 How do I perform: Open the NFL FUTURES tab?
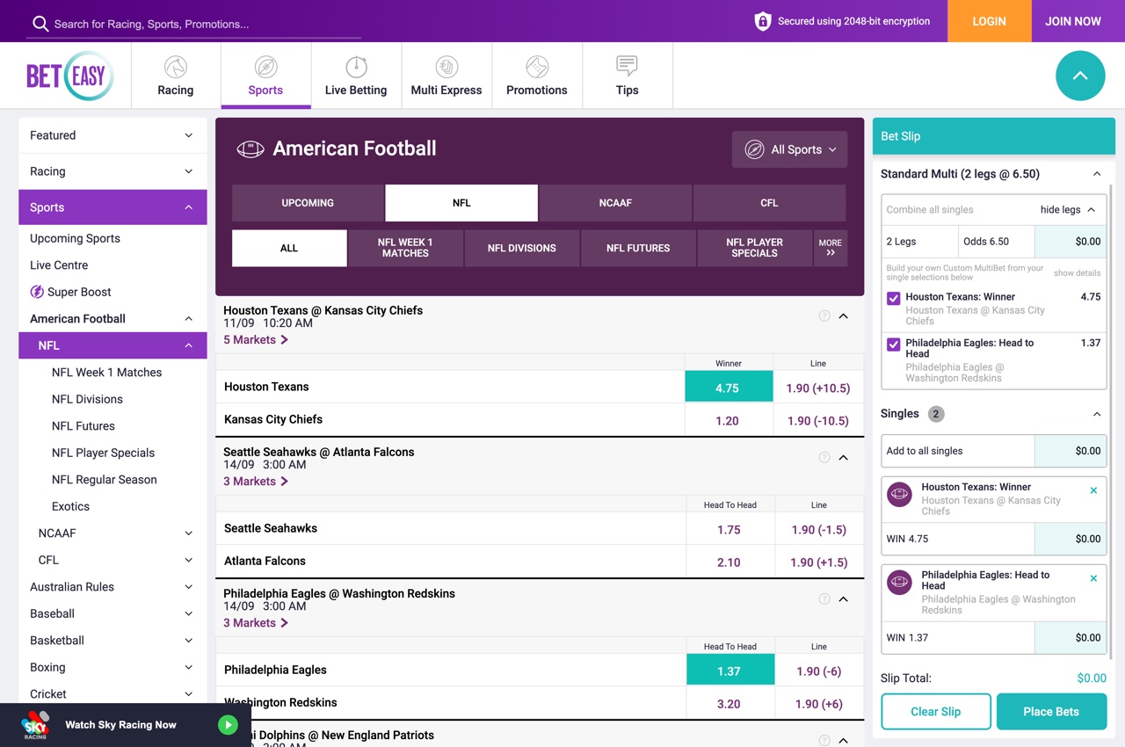coord(638,248)
